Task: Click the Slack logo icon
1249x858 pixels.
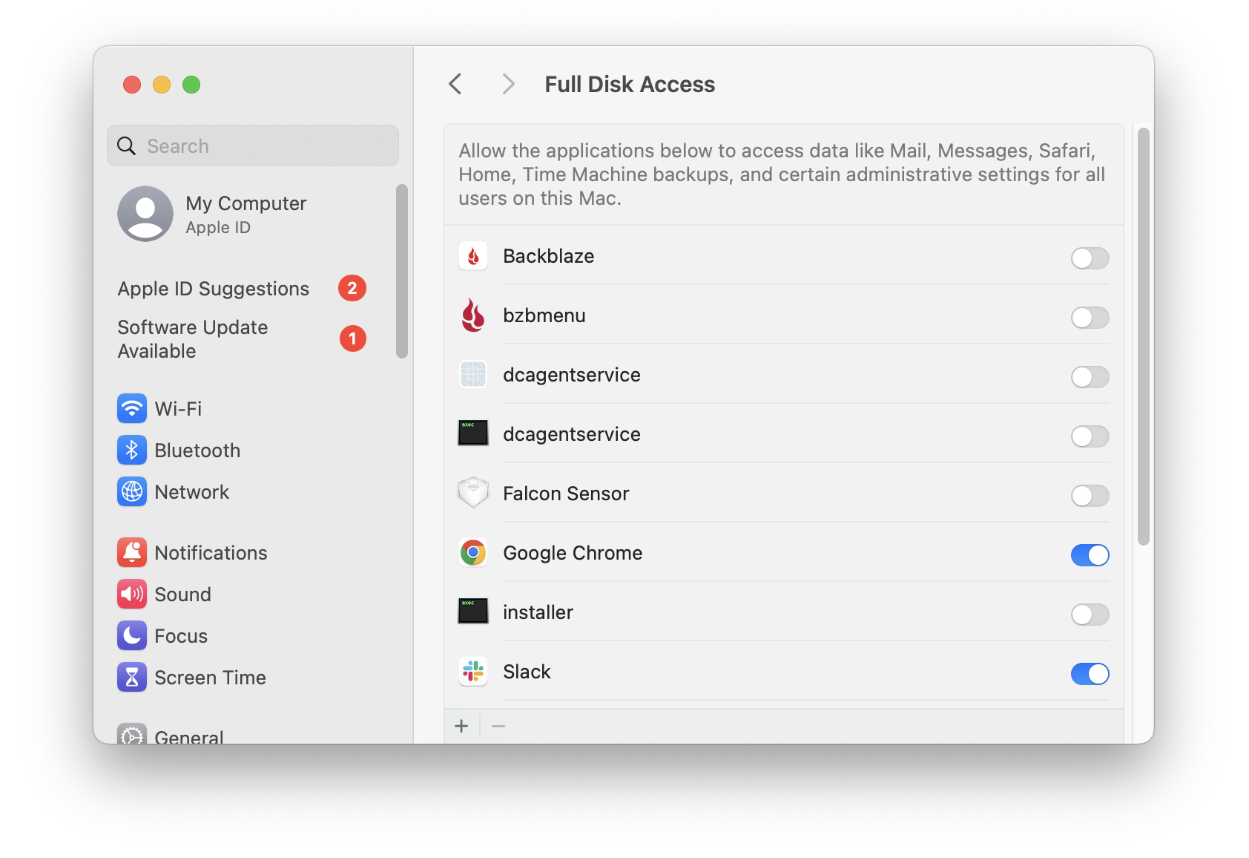Action: tap(473, 672)
